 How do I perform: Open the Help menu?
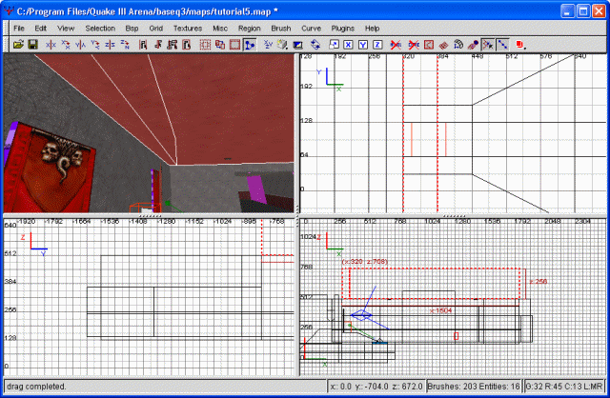pyautogui.click(x=372, y=29)
